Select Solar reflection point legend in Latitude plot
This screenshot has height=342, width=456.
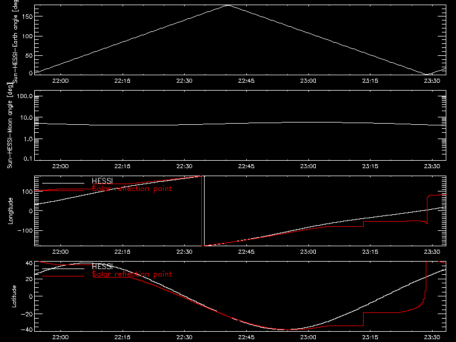(132, 274)
